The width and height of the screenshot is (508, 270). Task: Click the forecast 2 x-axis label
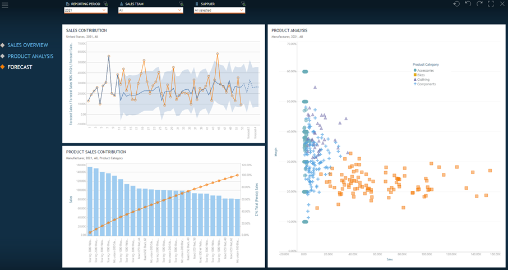point(249,132)
